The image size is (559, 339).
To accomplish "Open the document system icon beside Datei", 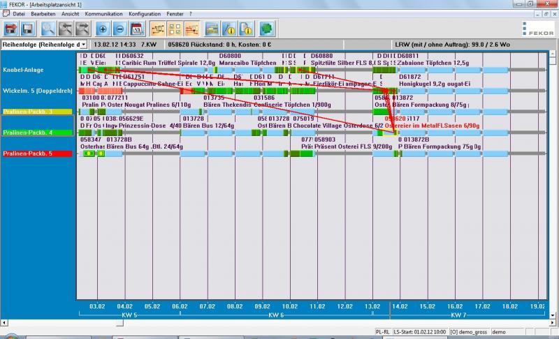I will click(x=6, y=13).
